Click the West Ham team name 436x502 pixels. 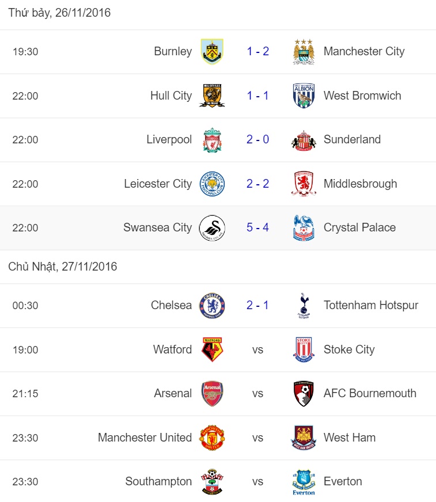350,438
